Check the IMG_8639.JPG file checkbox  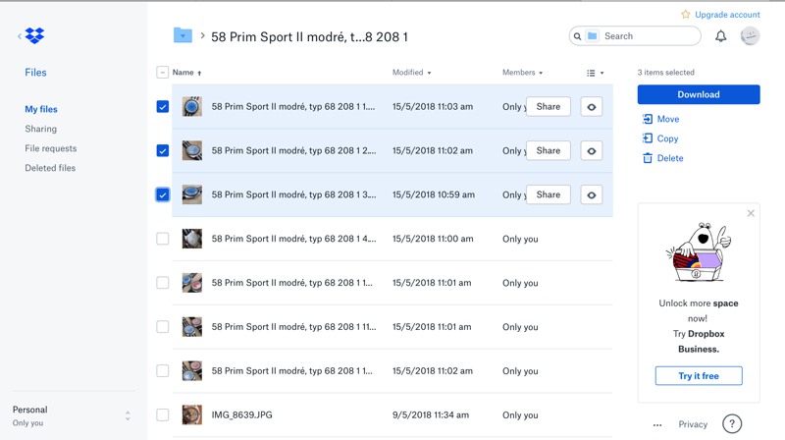pos(162,414)
